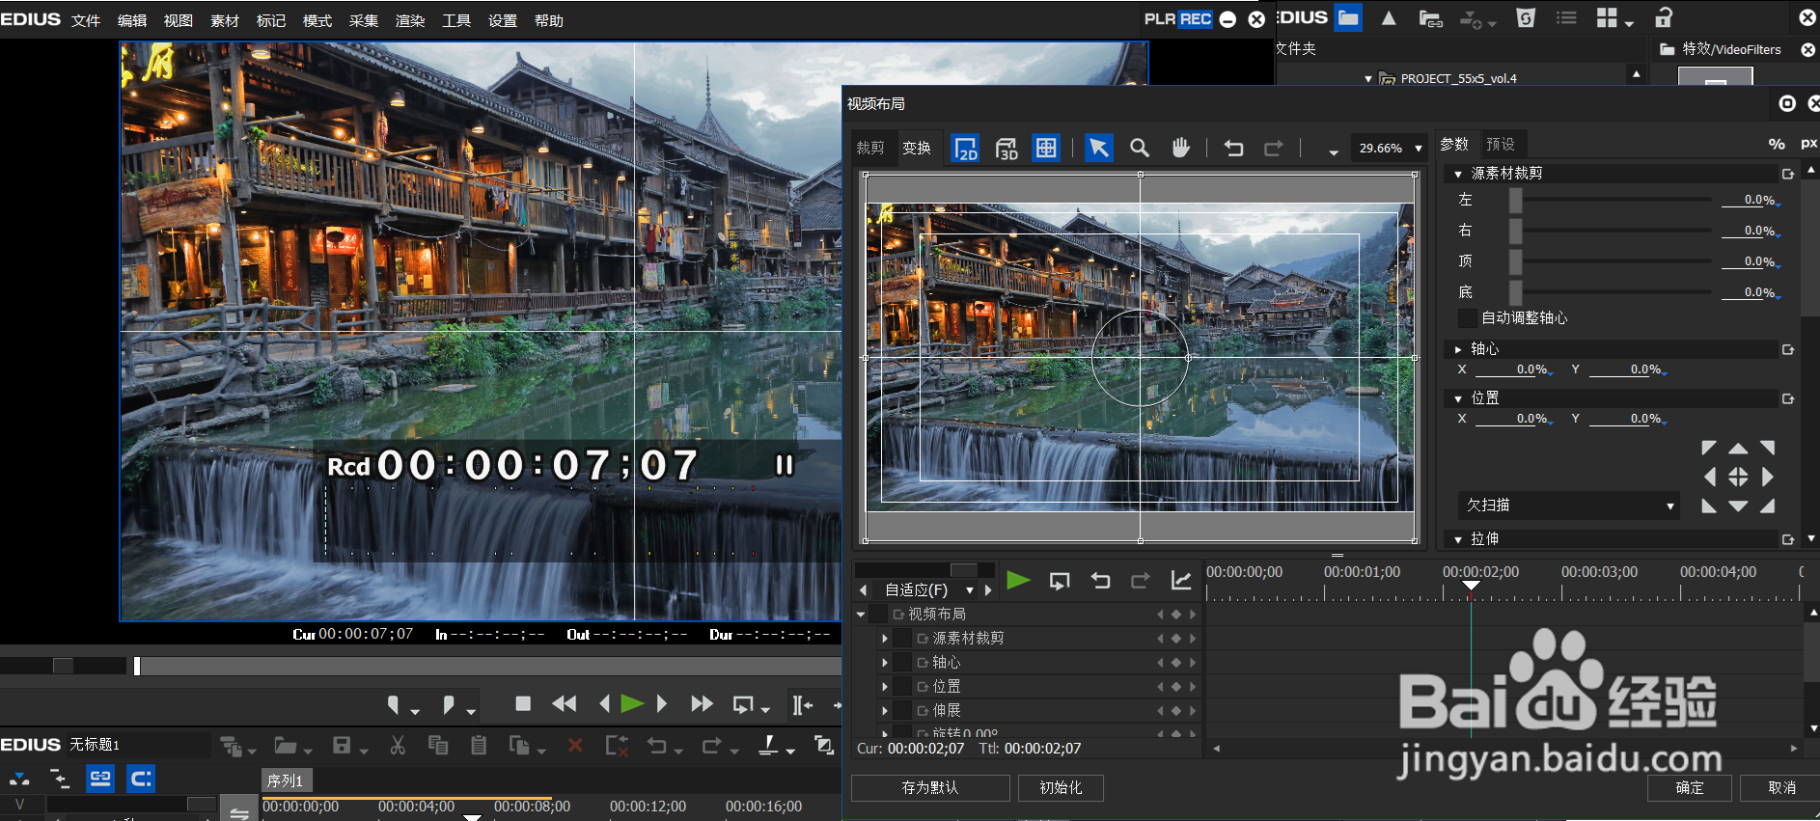Viewport: 1820px width, 821px height.
Task: Toggle the guide grid display icon
Action: tap(1046, 148)
